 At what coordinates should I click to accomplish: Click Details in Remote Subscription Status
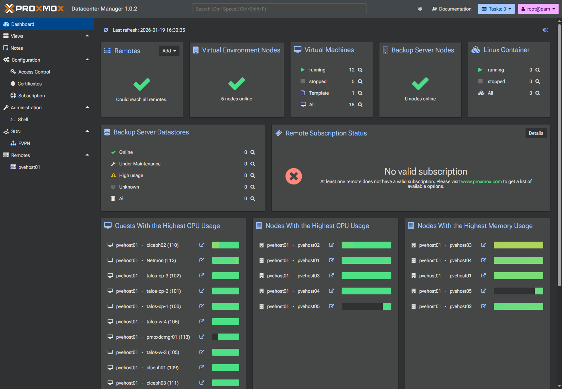536,133
